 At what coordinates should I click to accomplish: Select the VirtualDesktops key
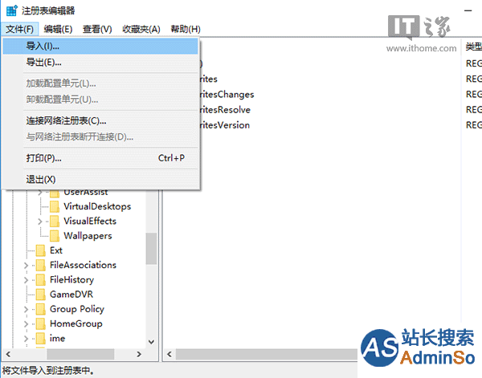coord(97,206)
